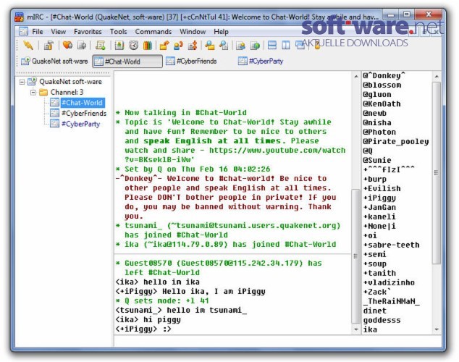Open the File menu

(x=38, y=32)
